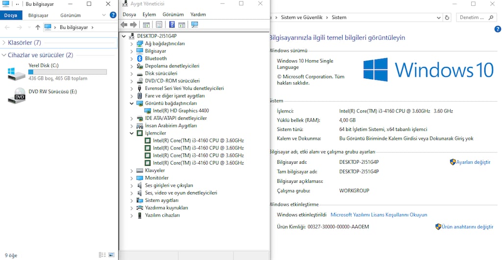Open Görünüm menu in Aygıt Yöneticisi
The height and width of the screenshot is (260, 502).
click(173, 14)
